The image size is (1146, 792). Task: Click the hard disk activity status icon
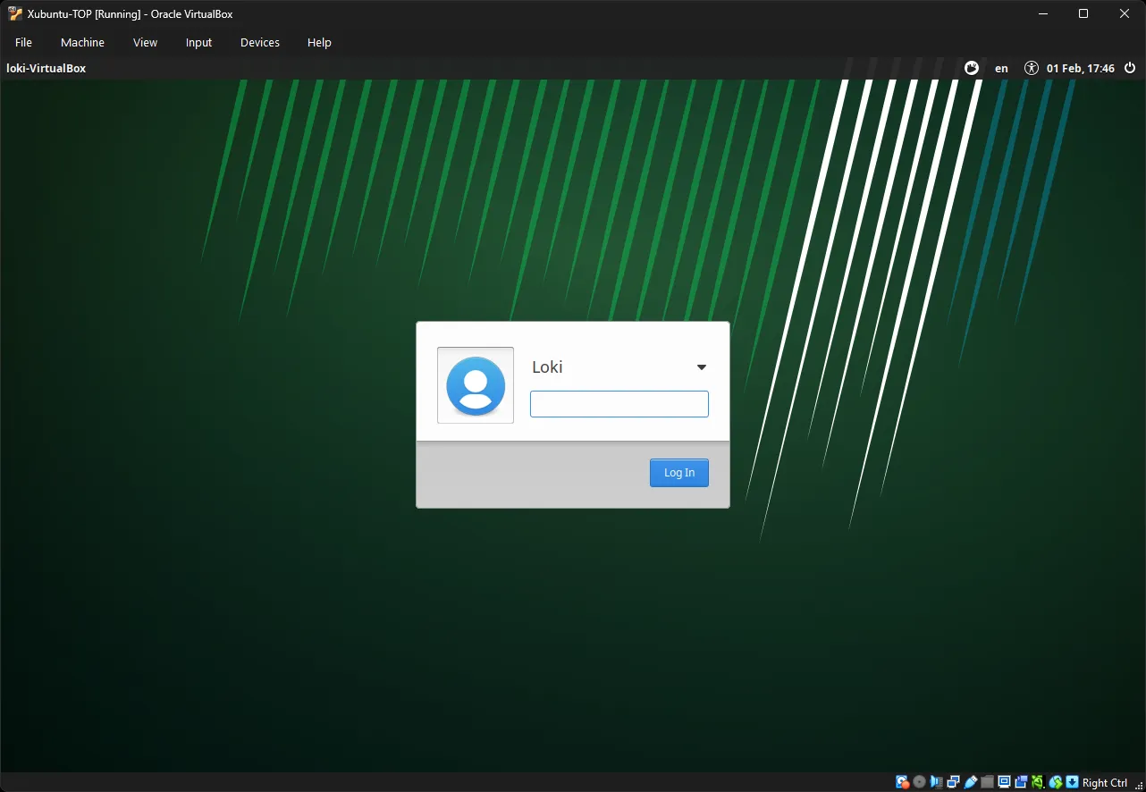click(x=902, y=781)
